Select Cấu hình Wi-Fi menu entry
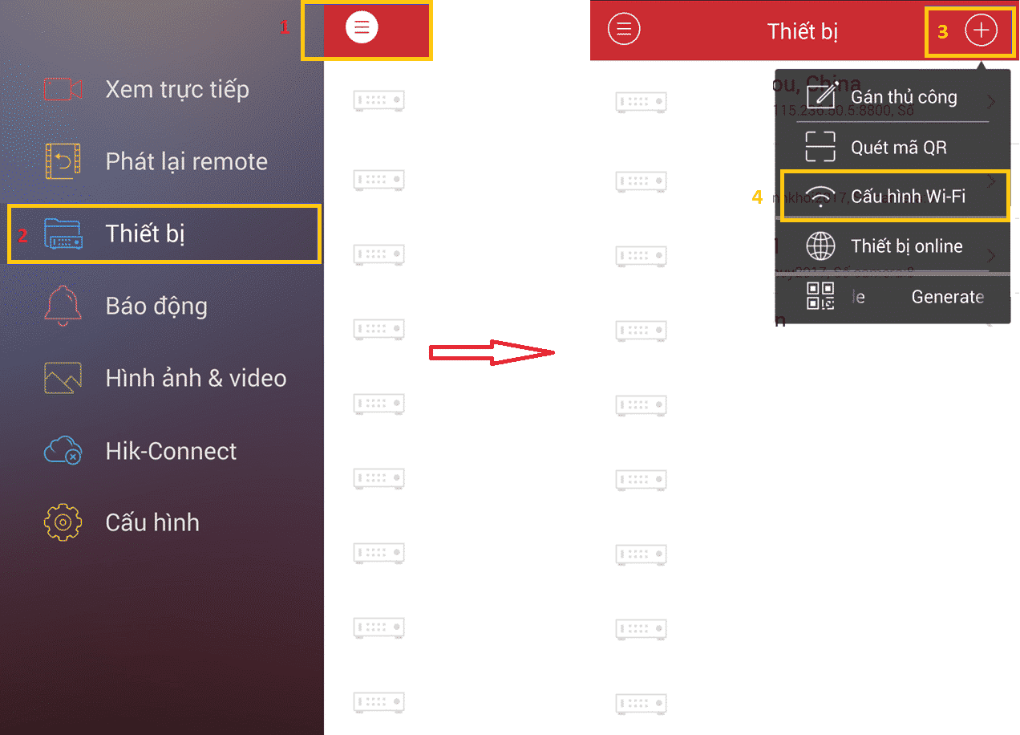 pyautogui.click(x=894, y=196)
